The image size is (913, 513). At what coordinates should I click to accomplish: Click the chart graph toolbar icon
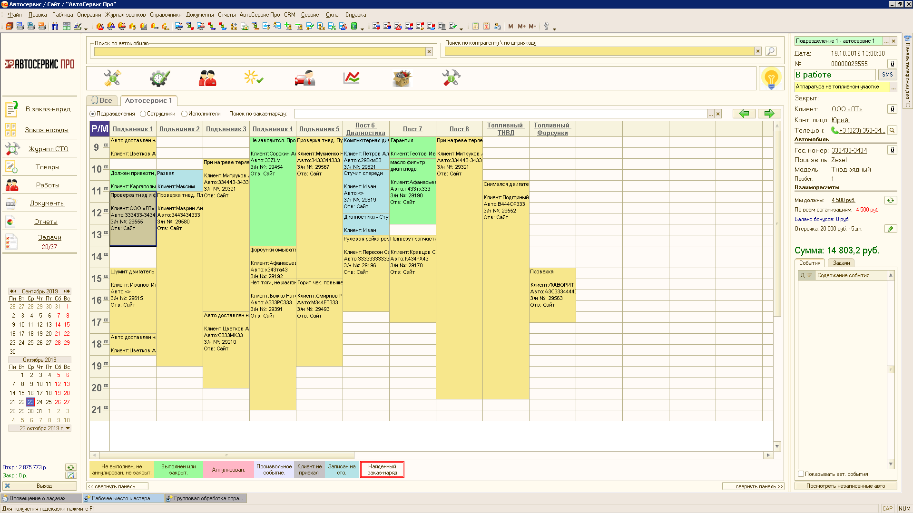(x=351, y=78)
